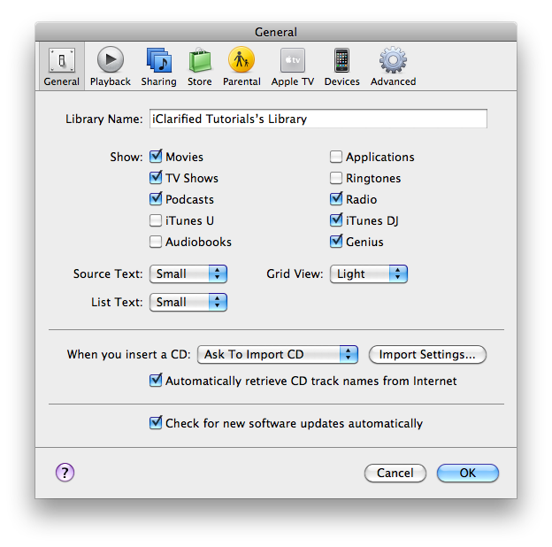The image size is (552, 547).
Task: Open the Grid View Light dropdown
Action: (x=369, y=274)
